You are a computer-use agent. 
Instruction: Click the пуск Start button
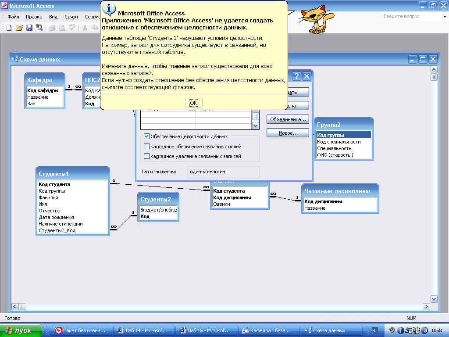[x=21, y=330]
